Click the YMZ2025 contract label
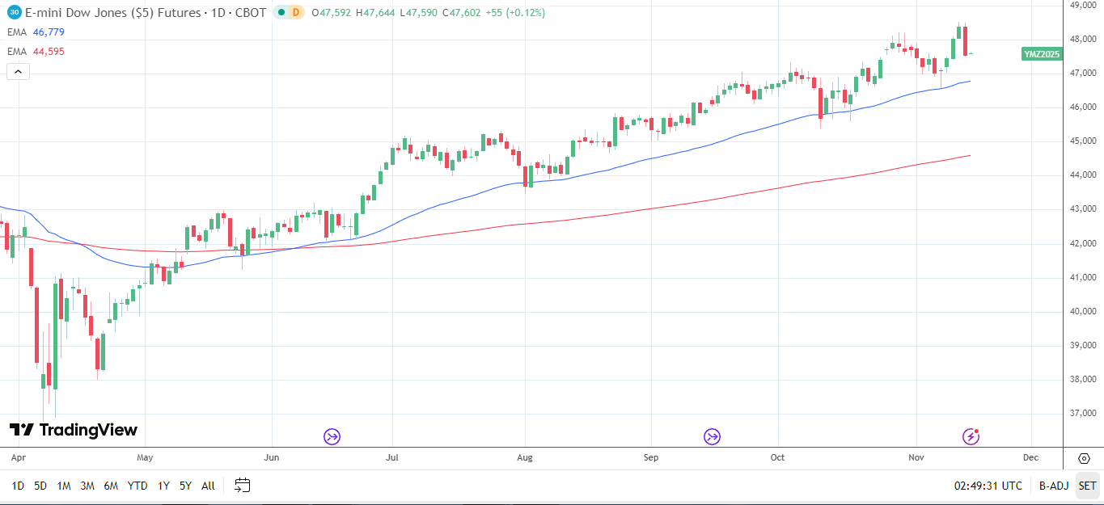1104x505 pixels. [x=1042, y=55]
